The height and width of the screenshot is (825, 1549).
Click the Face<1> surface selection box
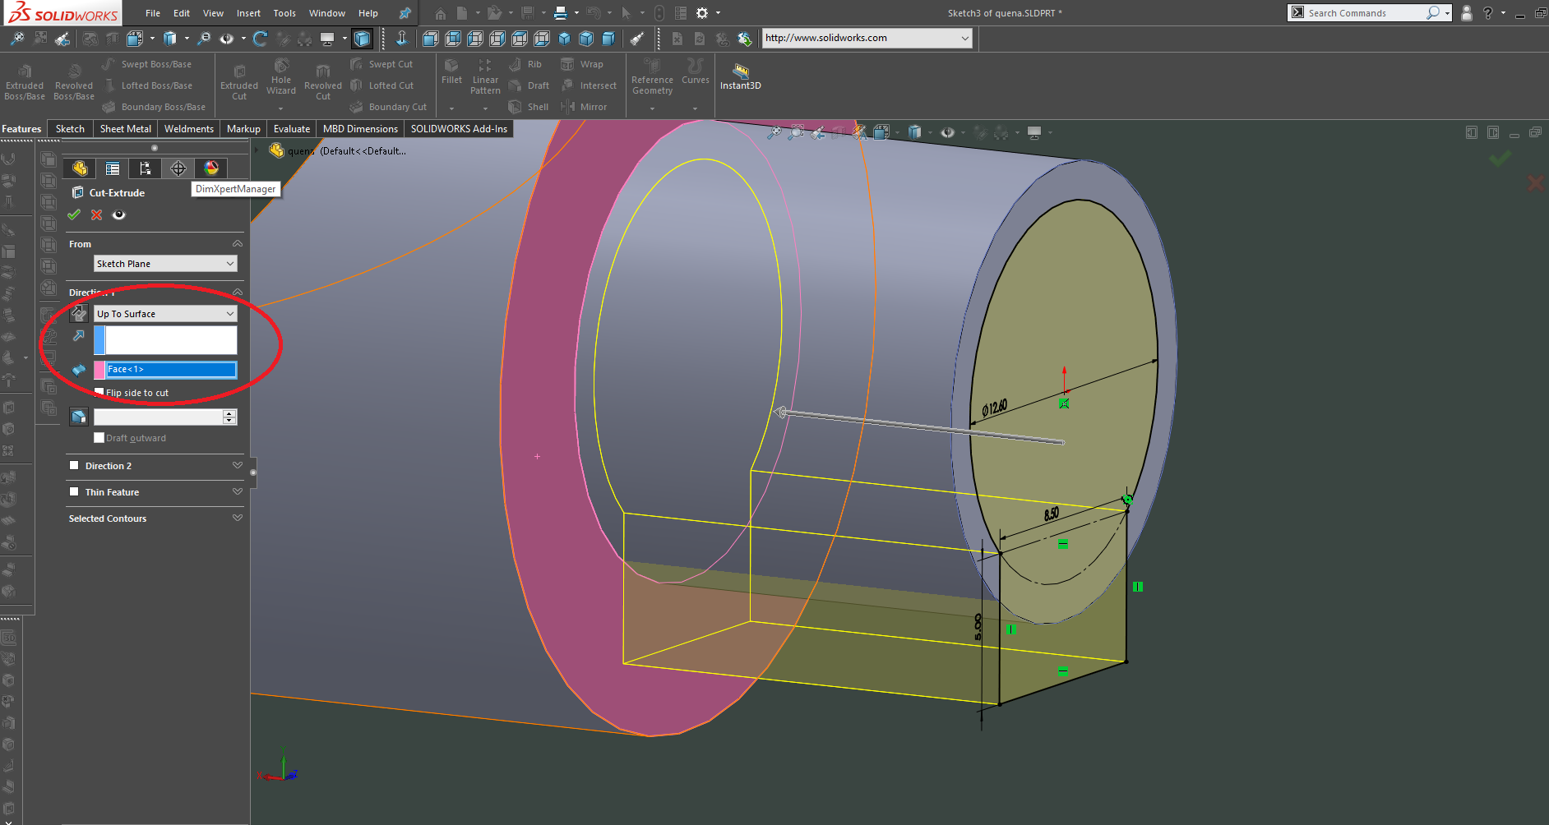[171, 370]
